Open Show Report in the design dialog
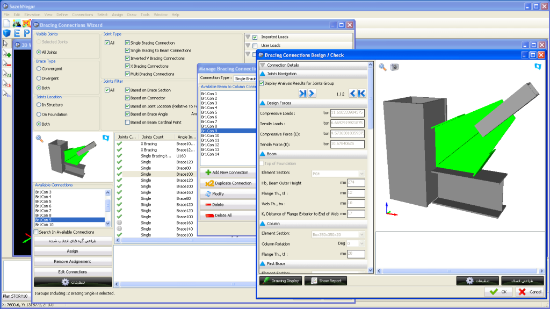Image resolution: width=550 pixels, height=309 pixels. coord(325,281)
